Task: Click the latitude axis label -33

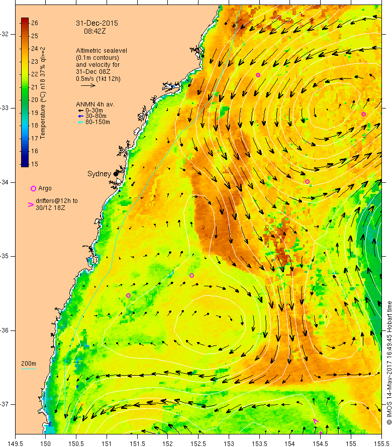Action: (x=5, y=108)
